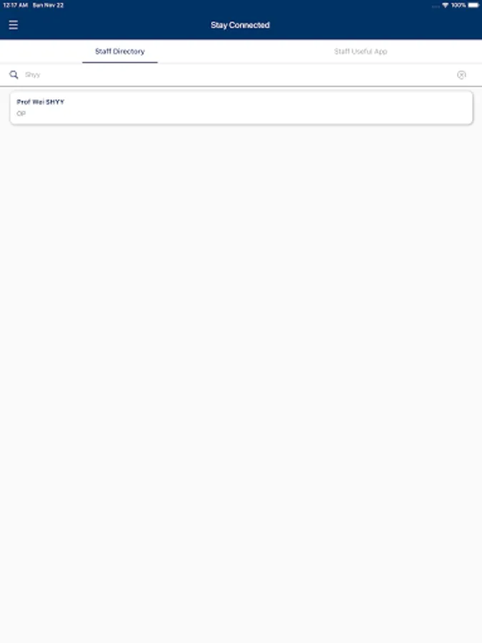The height and width of the screenshot is (643, 482).
Task: Select the Staff Directory tab
Action: point(120,51)
